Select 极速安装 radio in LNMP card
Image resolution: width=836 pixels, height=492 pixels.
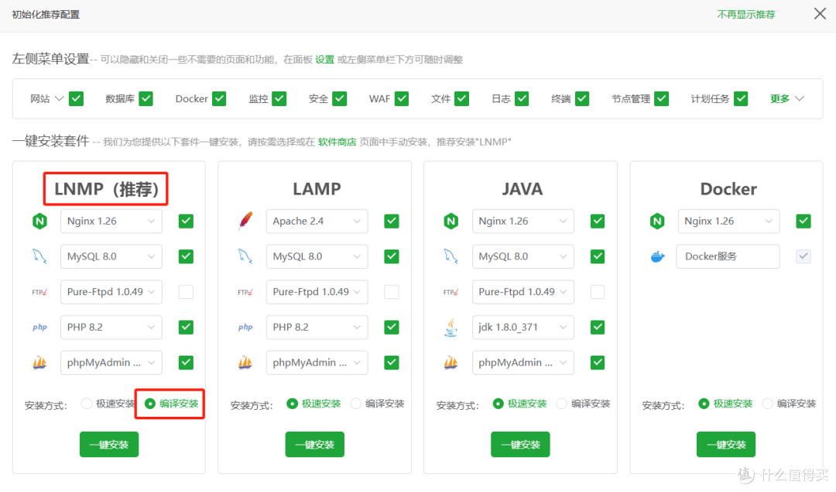coord(87,404)
